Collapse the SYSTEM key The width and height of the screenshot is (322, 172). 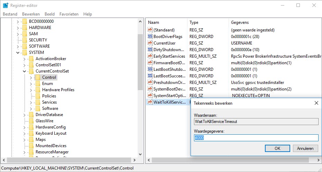coord(18,52)
